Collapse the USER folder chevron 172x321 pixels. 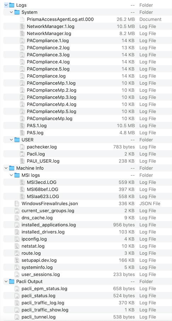point(11,140)
